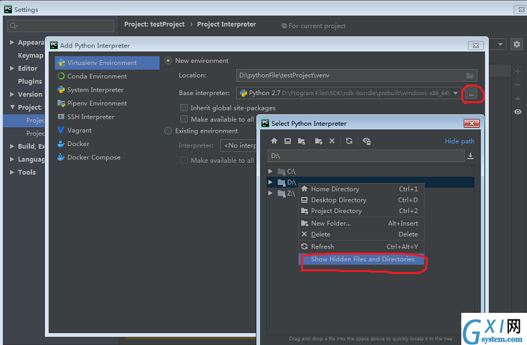The height and width of the screenshot is (345, 527).
Task: Choose Delete from context menu
Action: 361,234
